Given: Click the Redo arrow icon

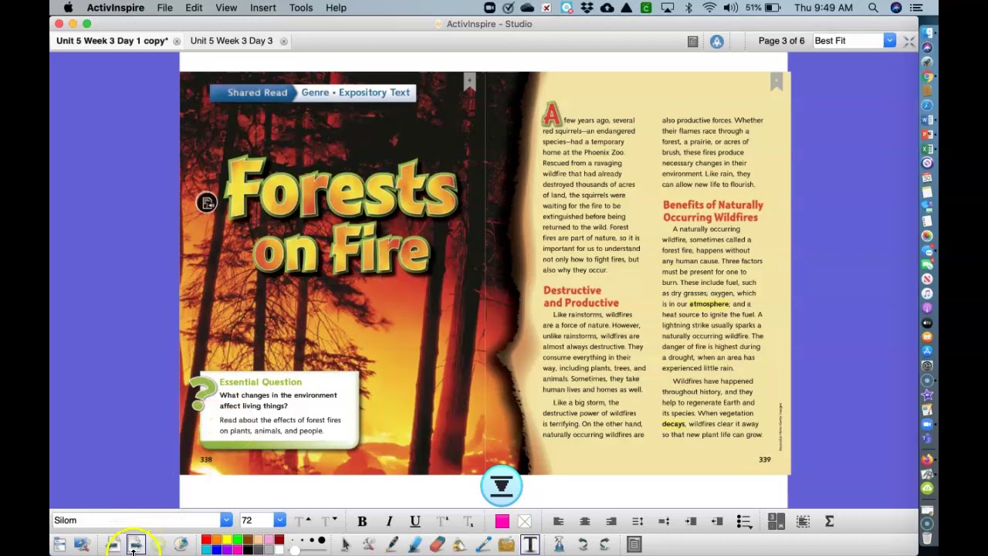Looking at the screenshot, I should pyautogui.click(x=605, y=544).
